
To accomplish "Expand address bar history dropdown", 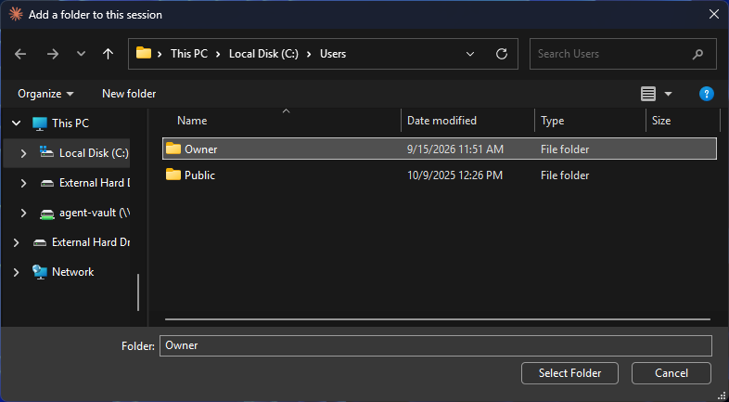I will pyautogui.click(x=470, y=54).
